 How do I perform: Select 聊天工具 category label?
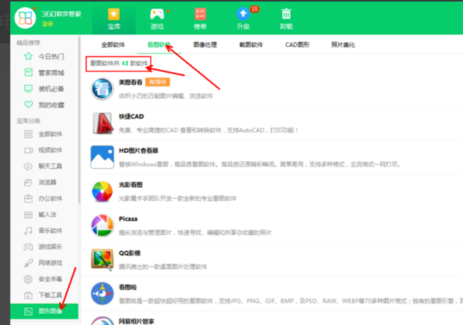click(x=51, y=166)
